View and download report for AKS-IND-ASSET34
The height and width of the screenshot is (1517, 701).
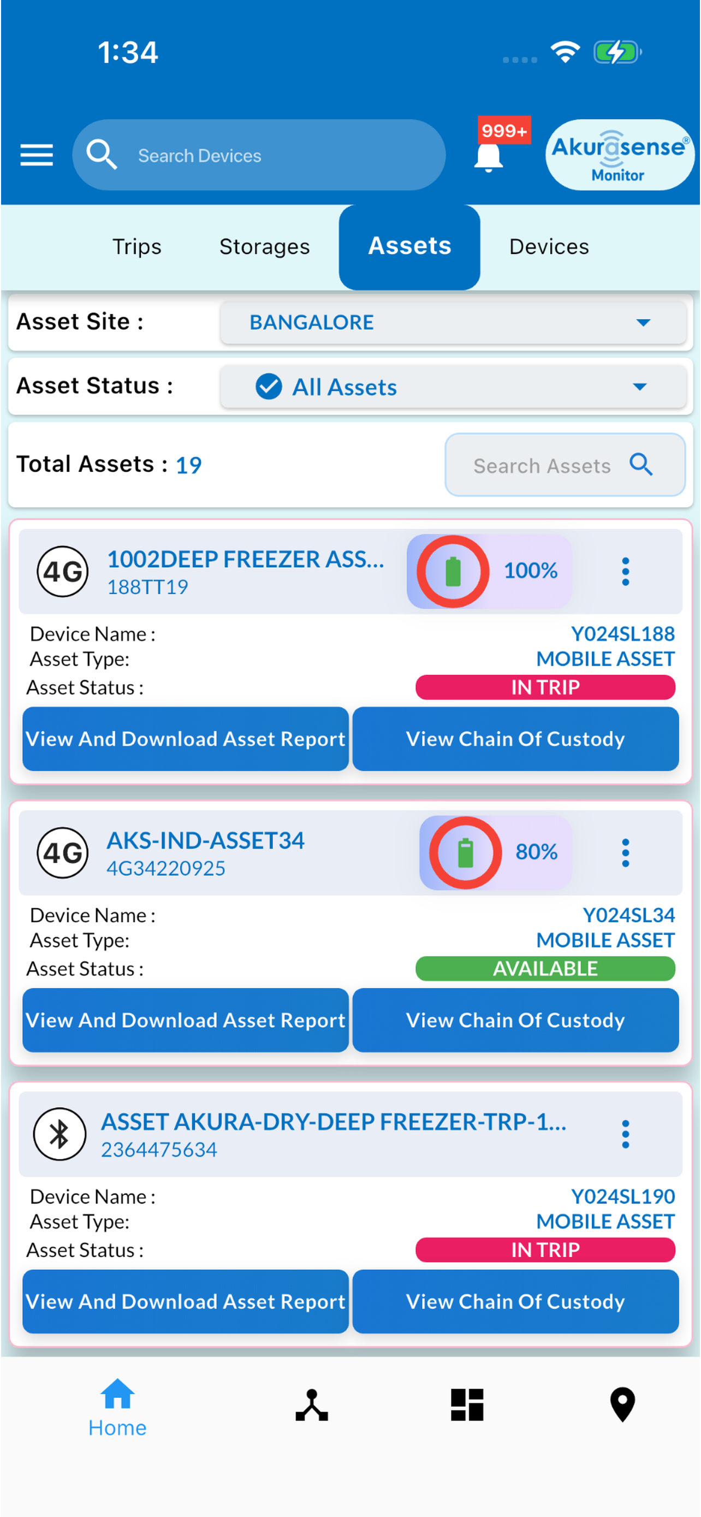click(x=186, y=1021)
